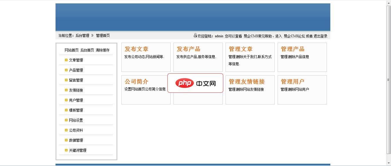391x166 pixels.
Task: Click the plus icon beside 模板管理
Action: pos(66,110)
